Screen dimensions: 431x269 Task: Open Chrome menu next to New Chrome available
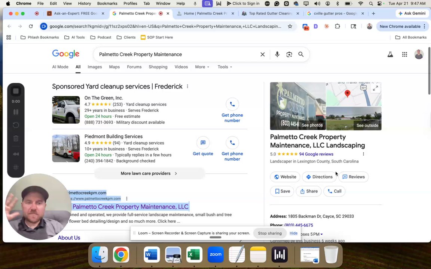(x=425, y=27)
